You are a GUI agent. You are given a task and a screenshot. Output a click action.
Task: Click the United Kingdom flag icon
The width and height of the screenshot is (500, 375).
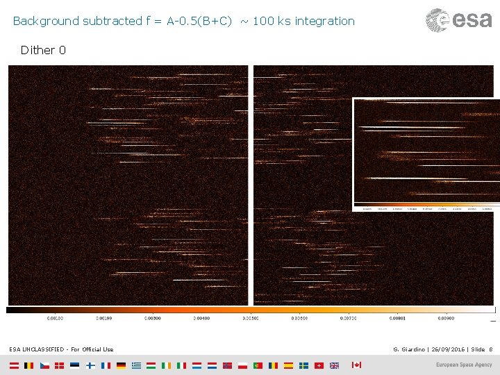click(x=335, y=365)
